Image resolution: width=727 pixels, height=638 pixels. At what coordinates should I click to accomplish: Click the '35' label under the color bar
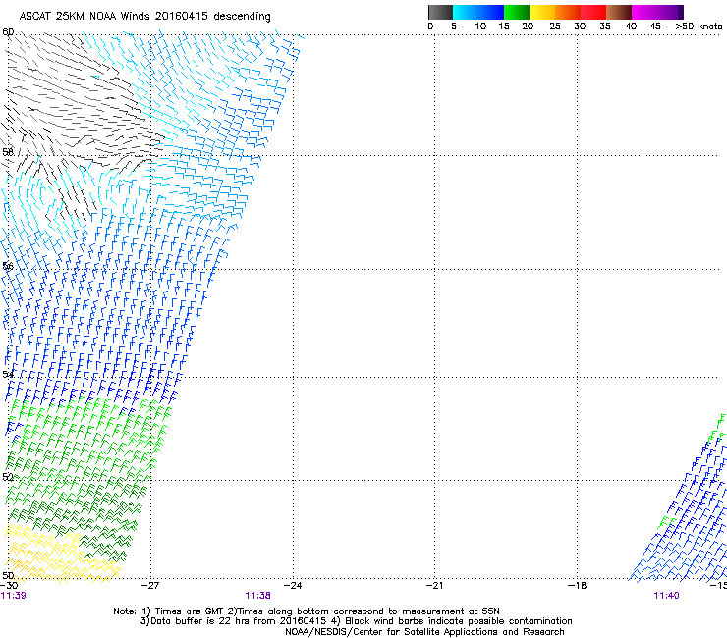pyautogui.click(x=605, y=27)
